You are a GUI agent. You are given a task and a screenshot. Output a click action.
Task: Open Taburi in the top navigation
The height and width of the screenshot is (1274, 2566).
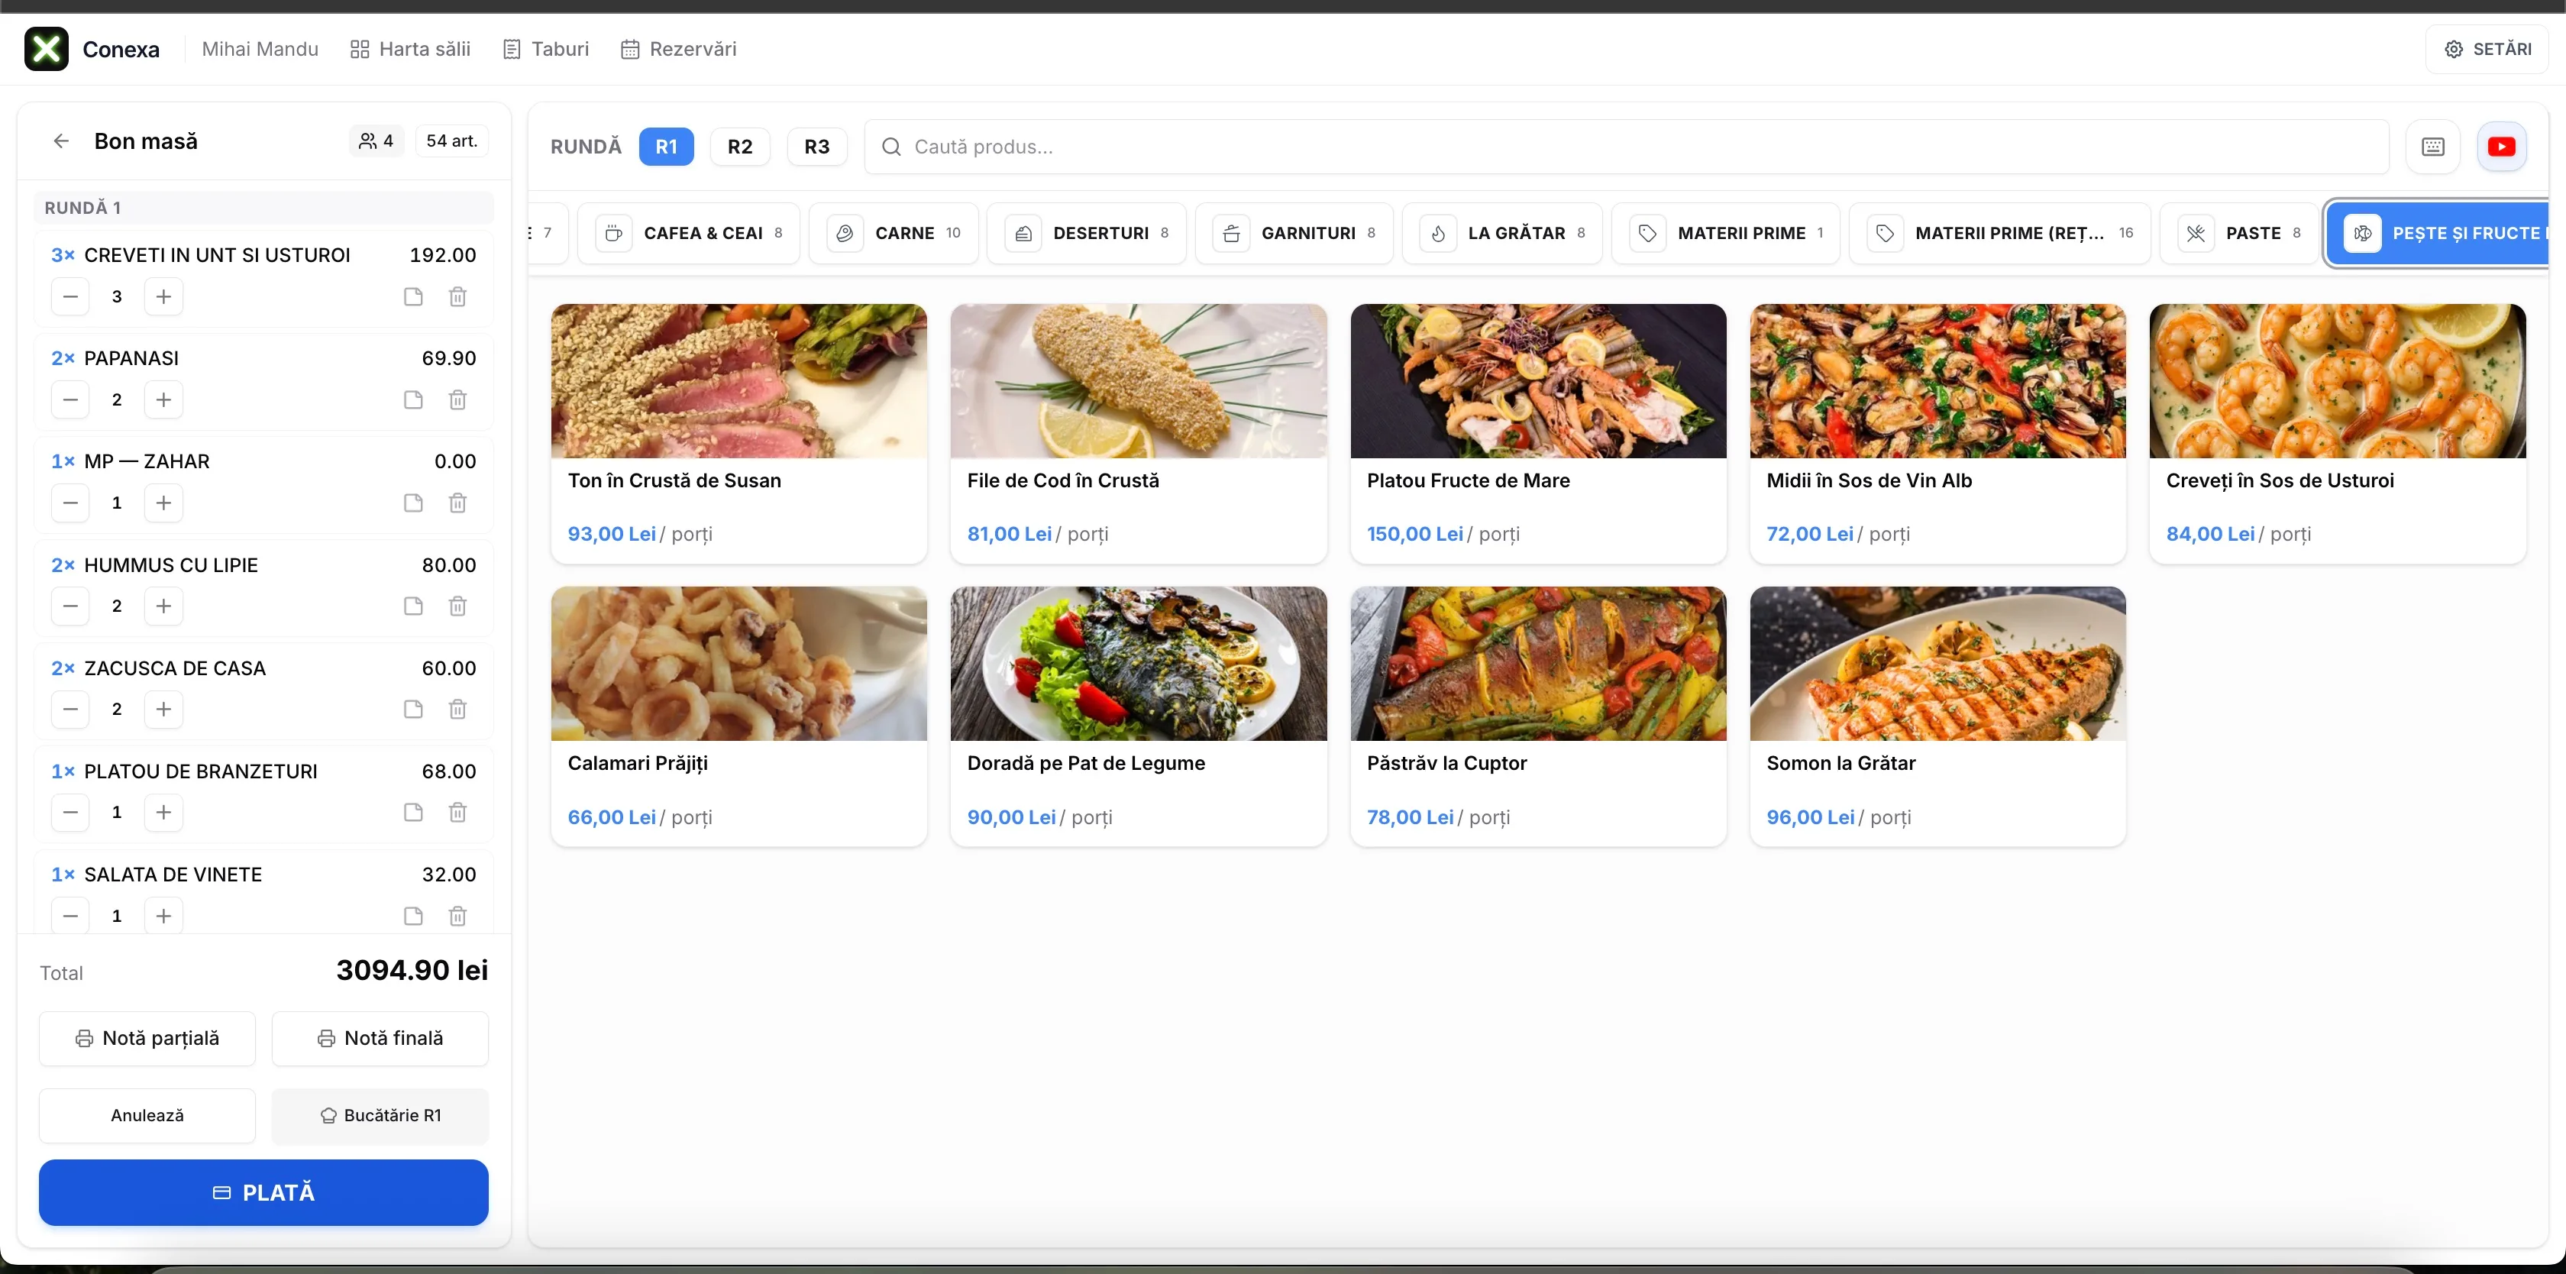click(x=546, y=49)
